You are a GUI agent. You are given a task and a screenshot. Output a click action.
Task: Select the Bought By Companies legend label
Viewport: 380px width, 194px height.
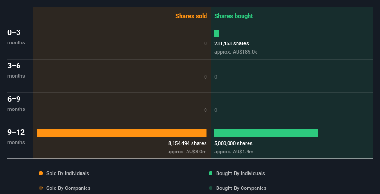click(241, 188)
